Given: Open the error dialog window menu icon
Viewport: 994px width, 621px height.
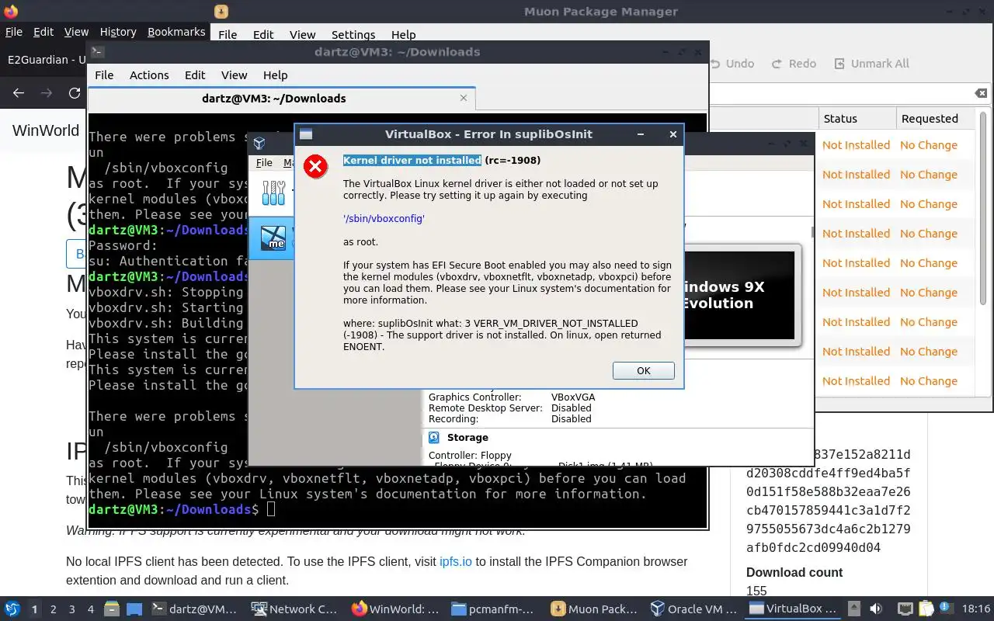Looking at the screenshot, I should pyautogui.click(x=306, y=134).
